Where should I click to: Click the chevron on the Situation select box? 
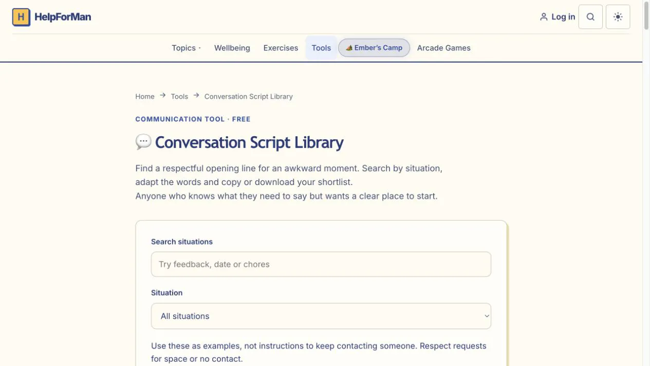pyautogui.click(x=487, y=316)
